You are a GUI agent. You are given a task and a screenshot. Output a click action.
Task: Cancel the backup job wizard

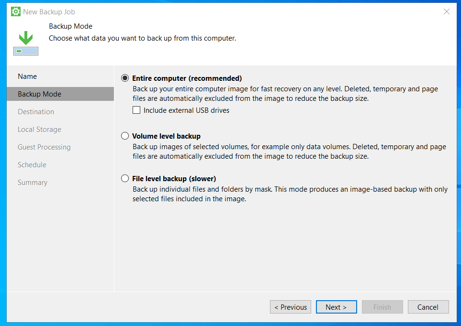428,307
